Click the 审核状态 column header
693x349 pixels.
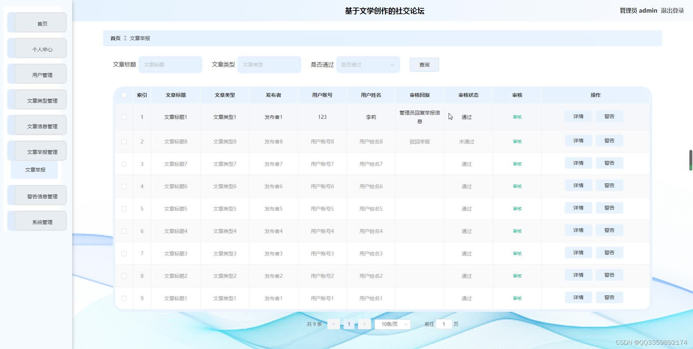468,95
